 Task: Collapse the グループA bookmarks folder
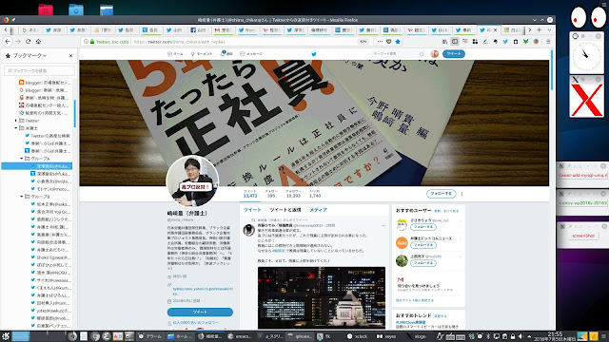click(22, 159)
